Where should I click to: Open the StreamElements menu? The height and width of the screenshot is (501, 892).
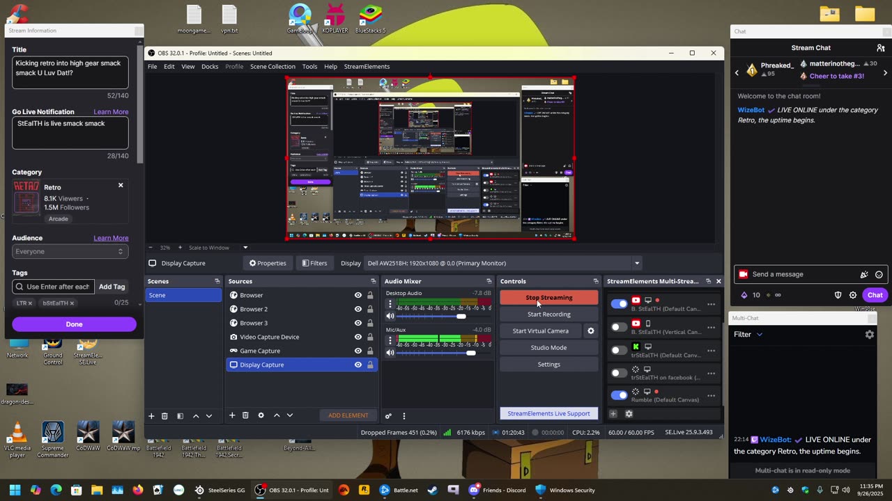click(367, 67)
